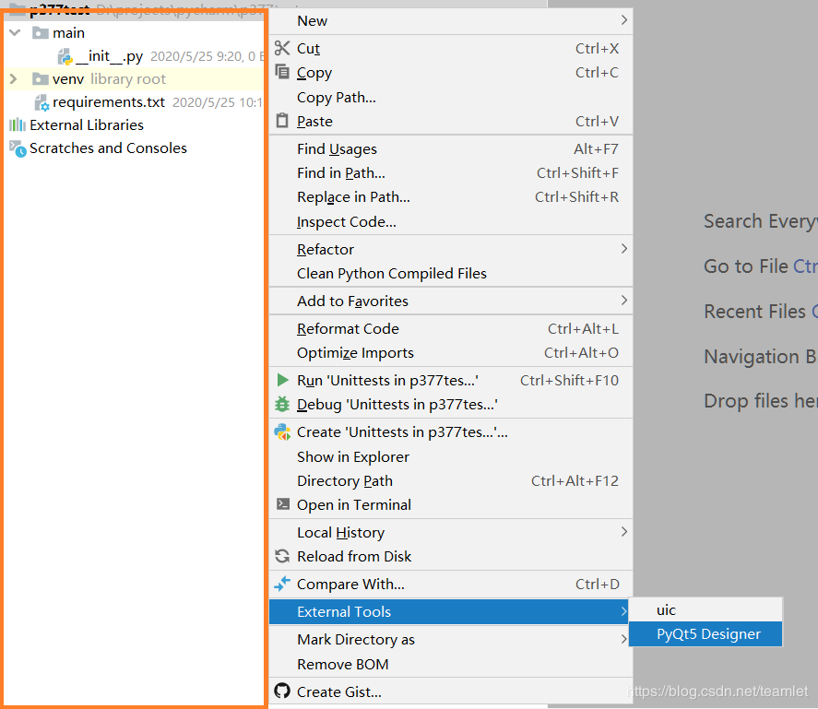818x709 pixels.
Task: Click the Python icon beside Create Unittests
Action: click(282, 432)
